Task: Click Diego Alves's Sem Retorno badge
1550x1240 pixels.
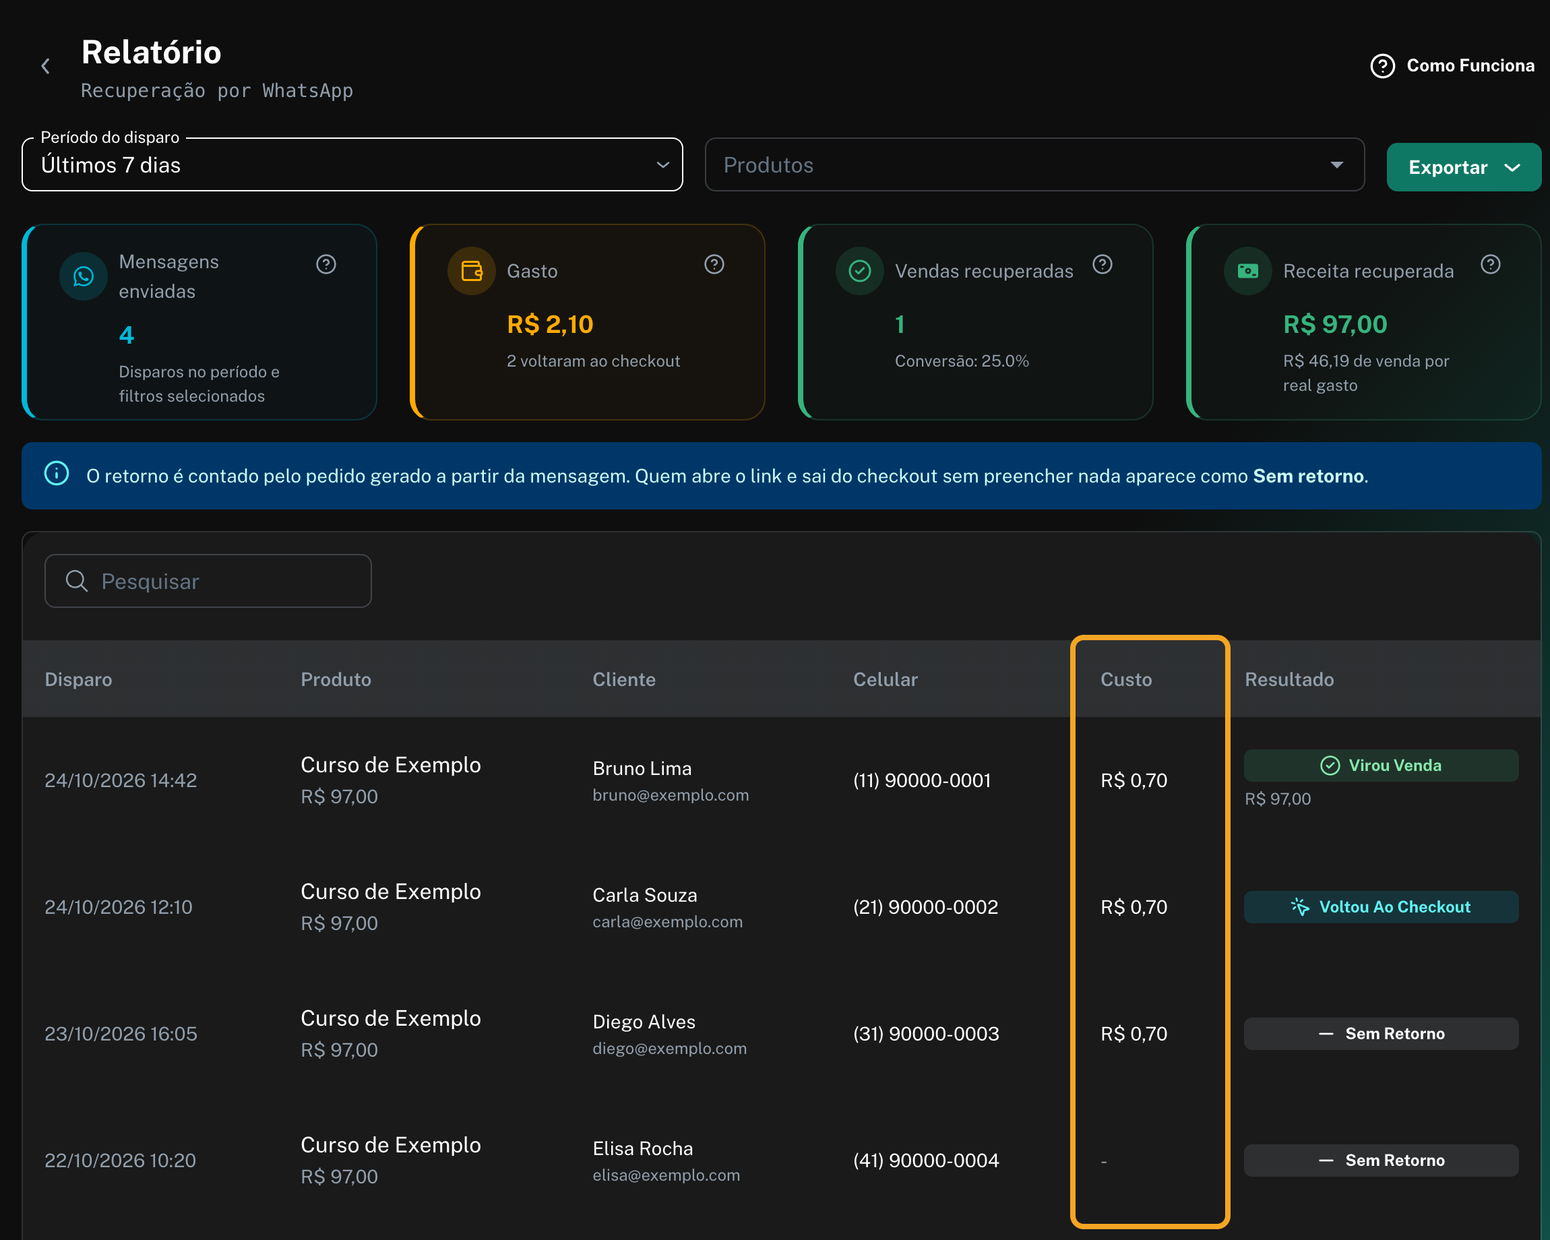Action: tap(1381, 1034)
